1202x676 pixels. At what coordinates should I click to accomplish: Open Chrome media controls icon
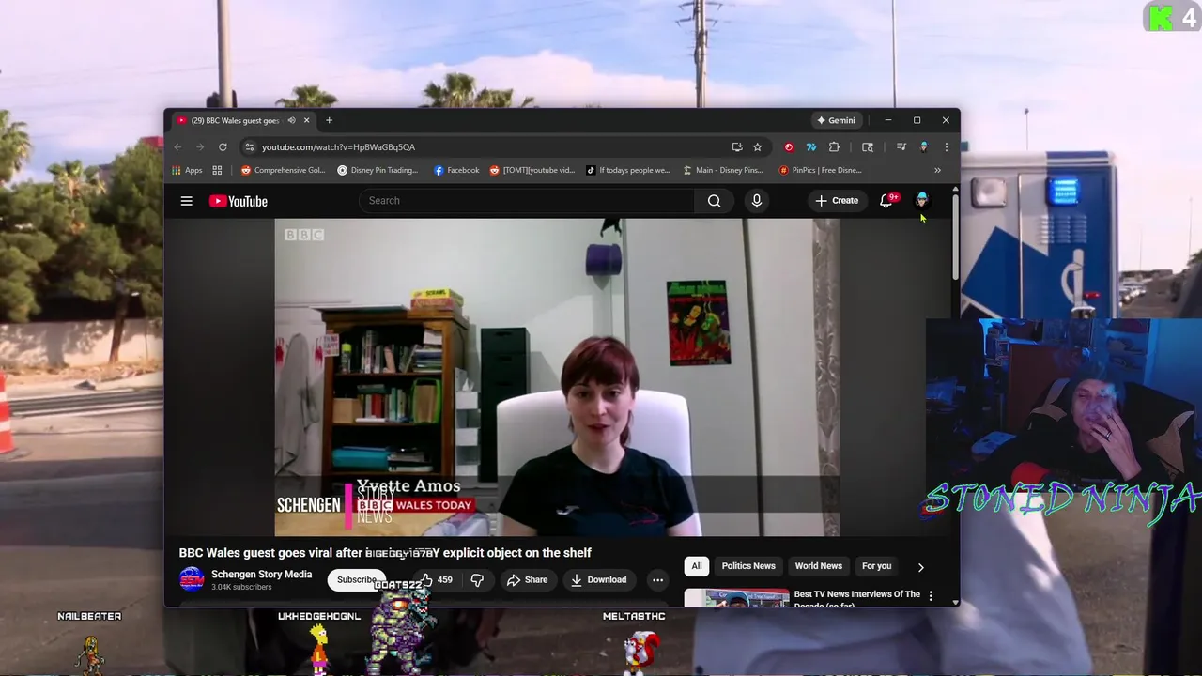(901, 146)
